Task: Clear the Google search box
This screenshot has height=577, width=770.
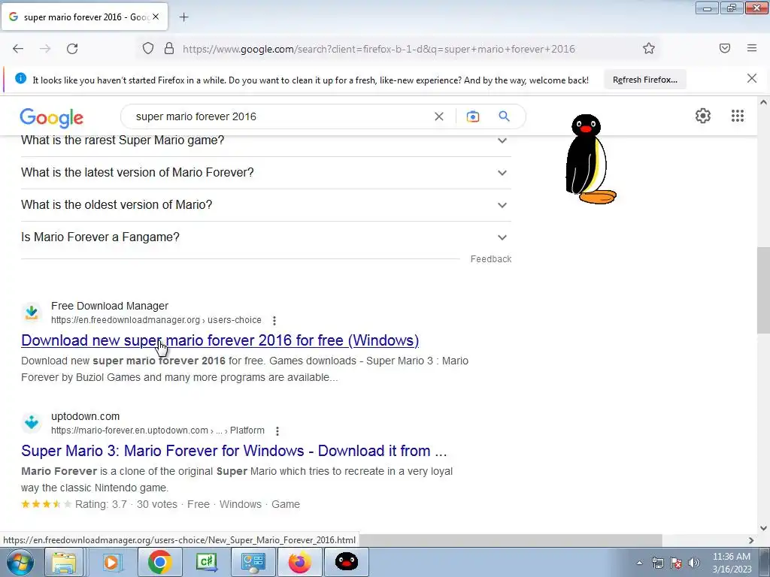Action: tap(439, 116)
